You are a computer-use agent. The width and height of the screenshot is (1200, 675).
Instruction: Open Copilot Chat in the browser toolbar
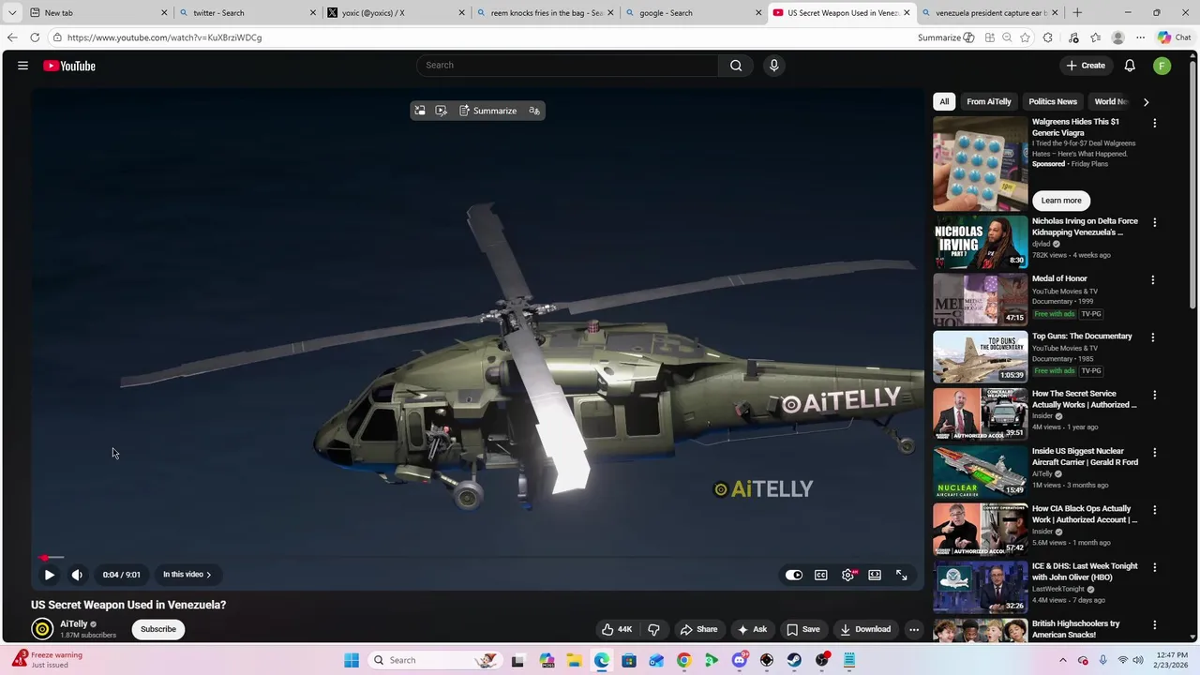(1174, 37)
